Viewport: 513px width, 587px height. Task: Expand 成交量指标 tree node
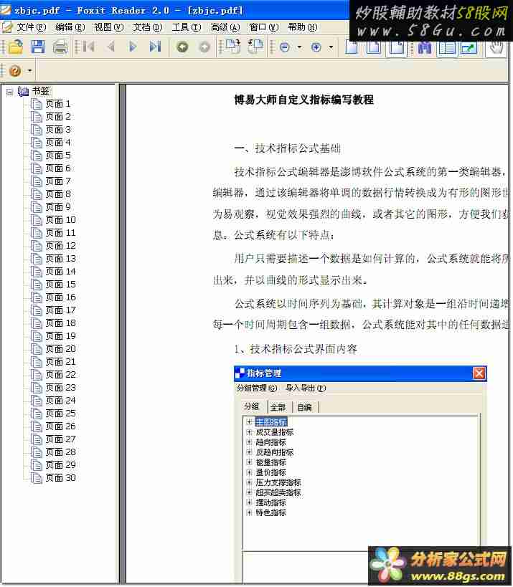(249, 432)
